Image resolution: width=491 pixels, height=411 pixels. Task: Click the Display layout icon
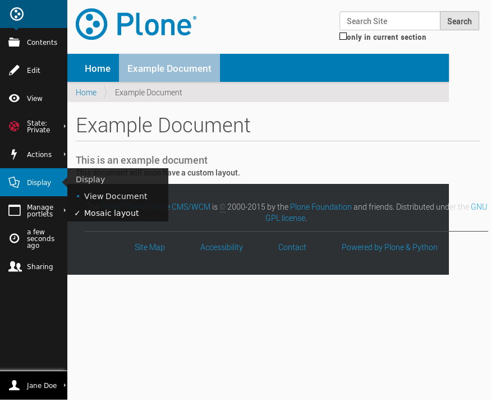[13, 182]
